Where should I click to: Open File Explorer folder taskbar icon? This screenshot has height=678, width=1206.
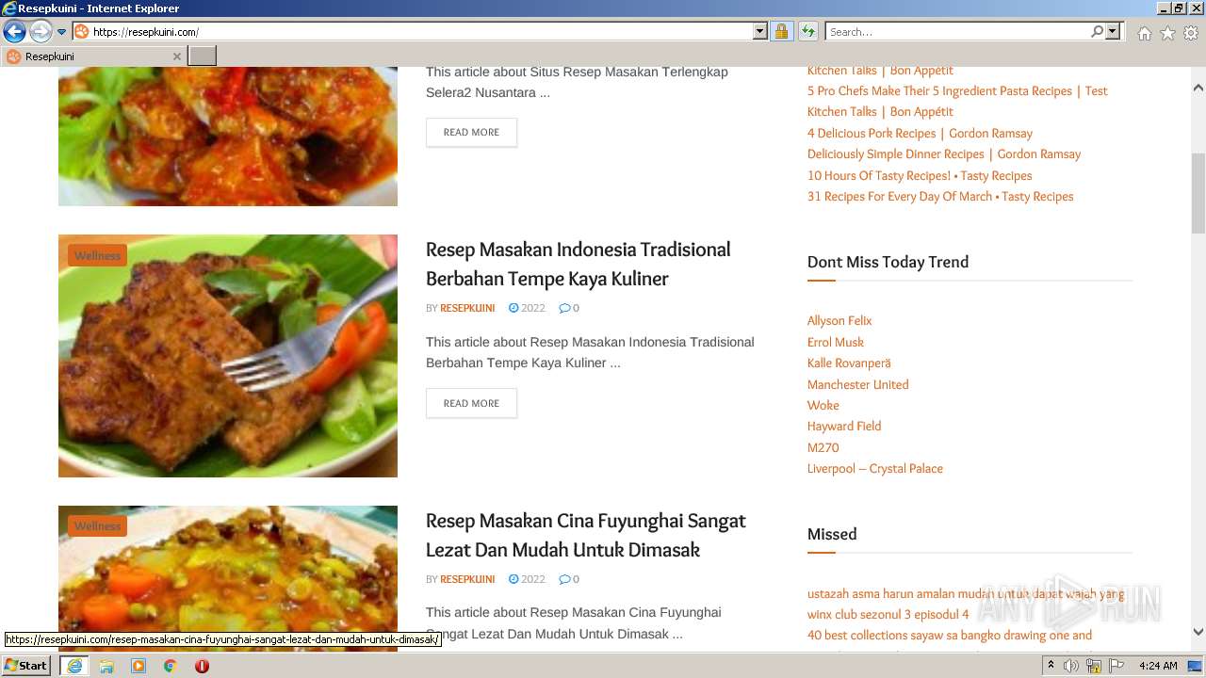pyautogui.click(x=106, y=666)
